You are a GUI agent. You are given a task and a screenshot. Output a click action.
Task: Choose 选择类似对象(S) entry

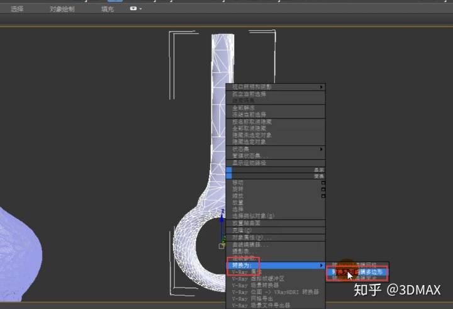[276, 216]
